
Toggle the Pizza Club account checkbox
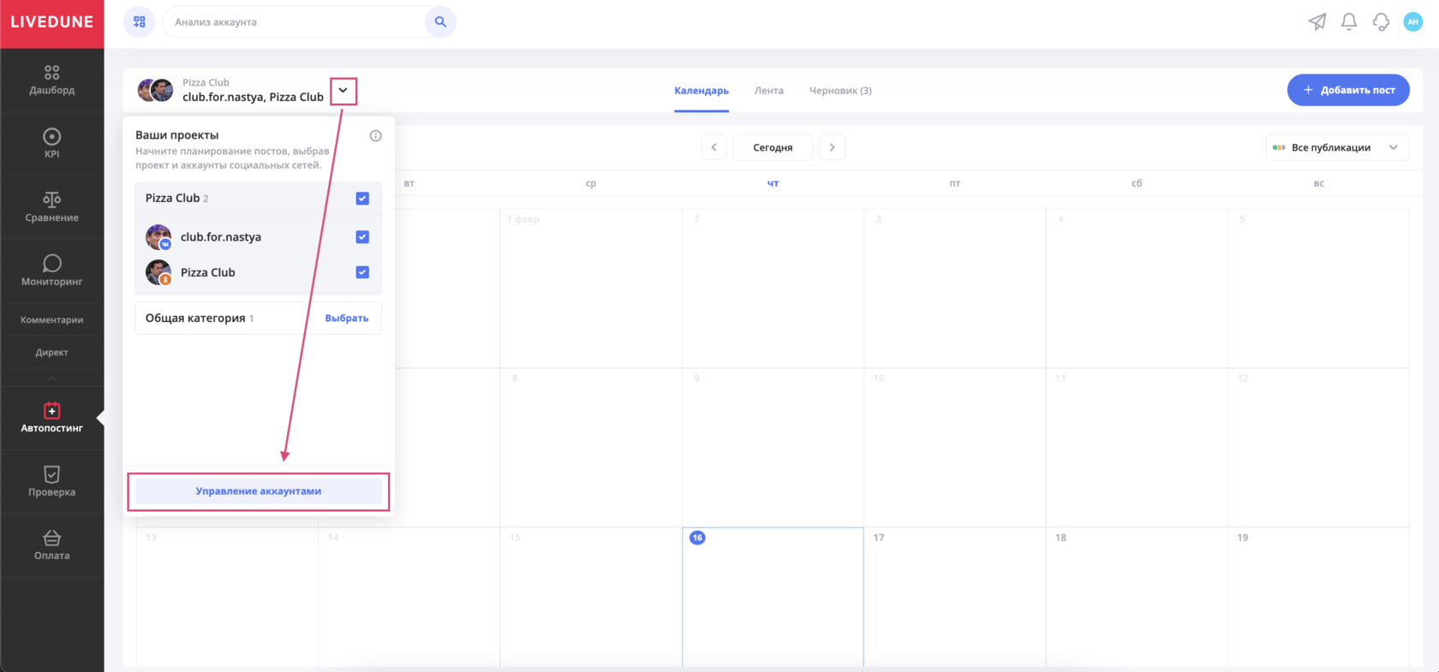(362, 272)
